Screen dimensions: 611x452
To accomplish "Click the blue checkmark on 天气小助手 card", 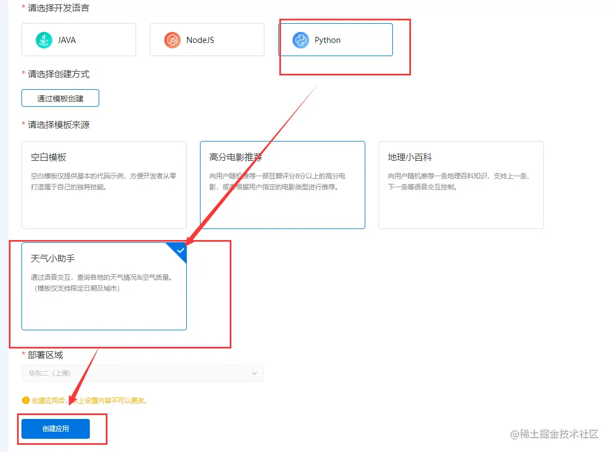I will [180, 250].
